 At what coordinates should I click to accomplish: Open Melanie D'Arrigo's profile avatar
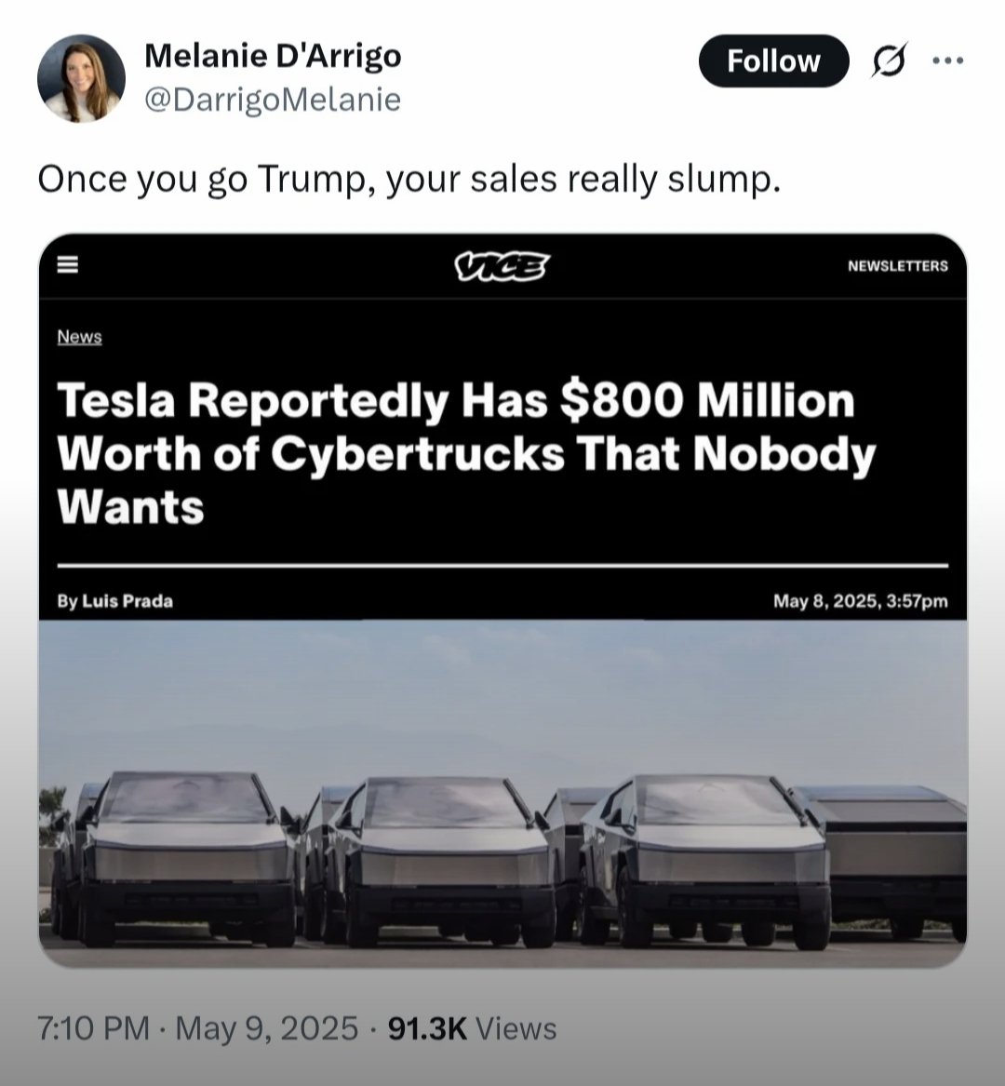tap(81, 79)
